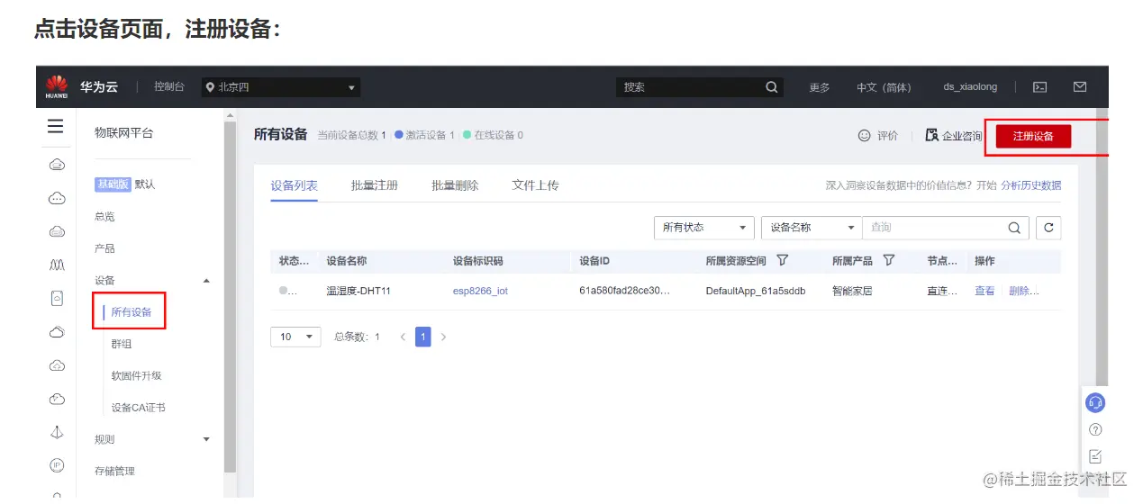Open the customer service headset icon
The height and width of the screenshot is (504, 1143).
[1095, 402]
